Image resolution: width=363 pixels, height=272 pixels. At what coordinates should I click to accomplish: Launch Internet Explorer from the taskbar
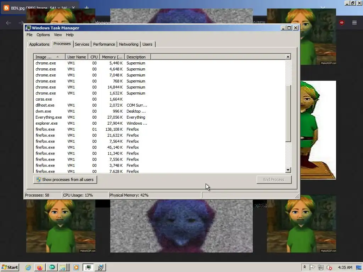tap(28, 268)
